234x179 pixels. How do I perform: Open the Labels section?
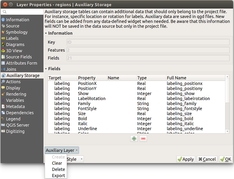click(x=12, y=38)
